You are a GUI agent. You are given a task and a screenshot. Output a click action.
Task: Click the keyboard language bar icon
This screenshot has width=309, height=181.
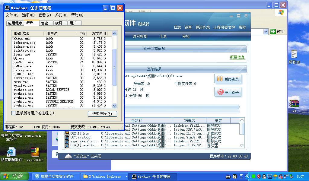click(228, 177)
